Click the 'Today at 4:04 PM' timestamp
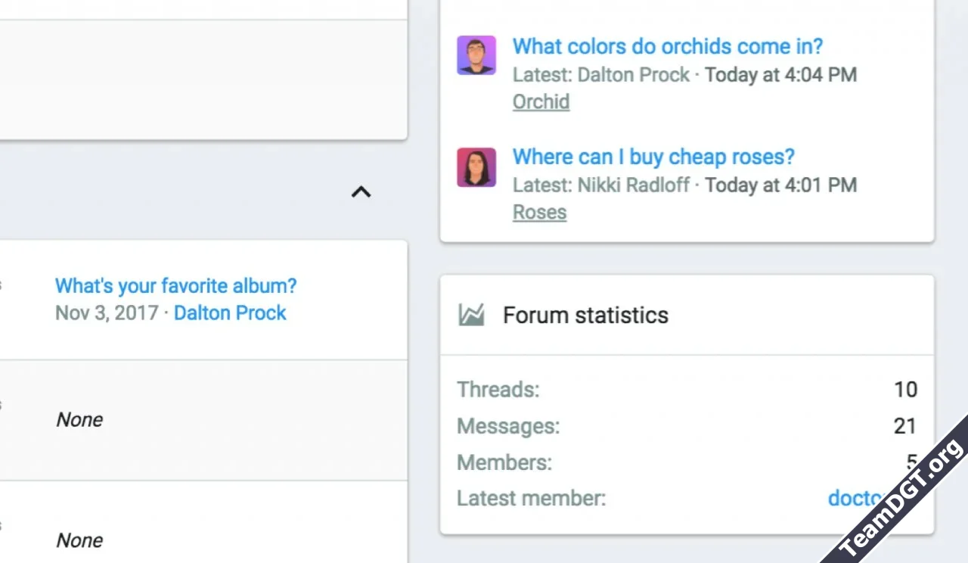This screenshot has height=563, width=968. [780, 75]
